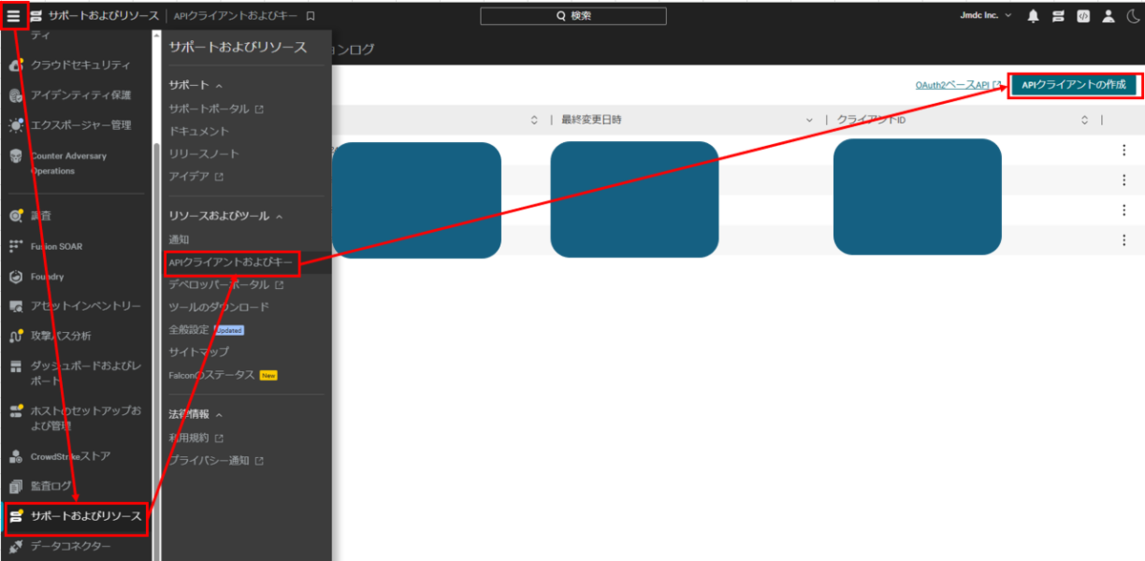
Task: Collapse the 法律情報 section
Action: point(195,415)
